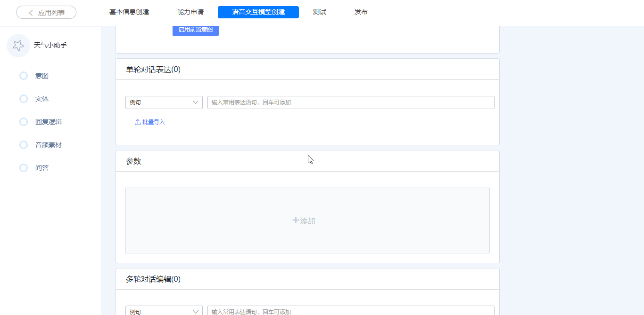The width and height of the screenshot is (644, 315).
Task: Select the 音频素材 circle marker
Action: (24, 145)
